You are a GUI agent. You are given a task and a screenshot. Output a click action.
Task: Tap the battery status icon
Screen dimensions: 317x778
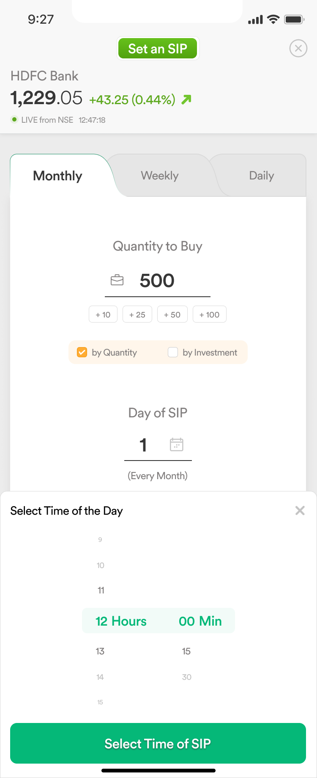(x=295, y=19)
